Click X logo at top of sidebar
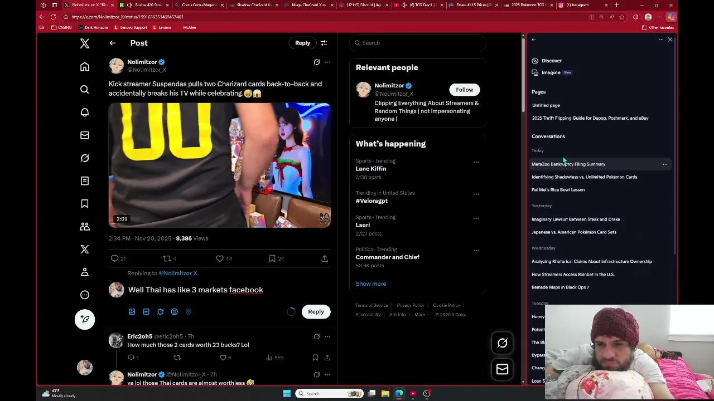This screenshot has height=401, width=714. (85, 43)
